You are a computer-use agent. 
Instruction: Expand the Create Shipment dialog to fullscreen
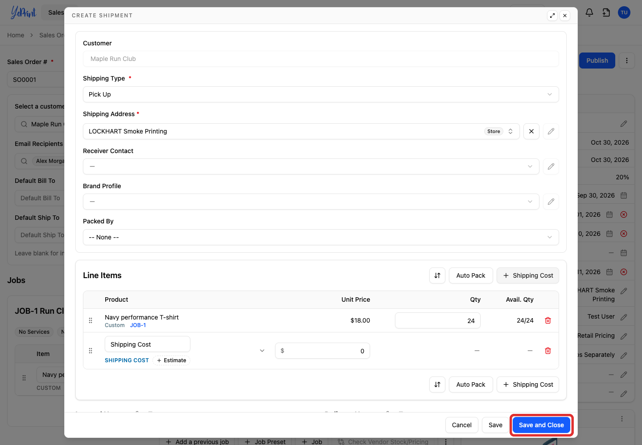point(552,16)
